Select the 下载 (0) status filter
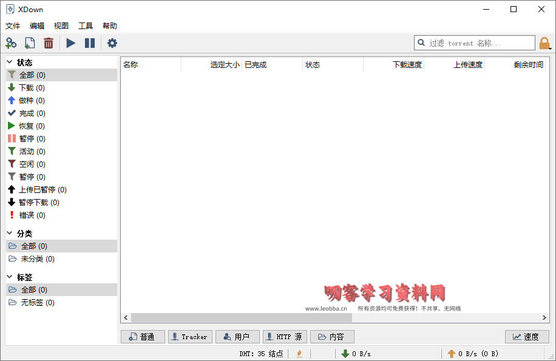556x361 pixels. 62,88
